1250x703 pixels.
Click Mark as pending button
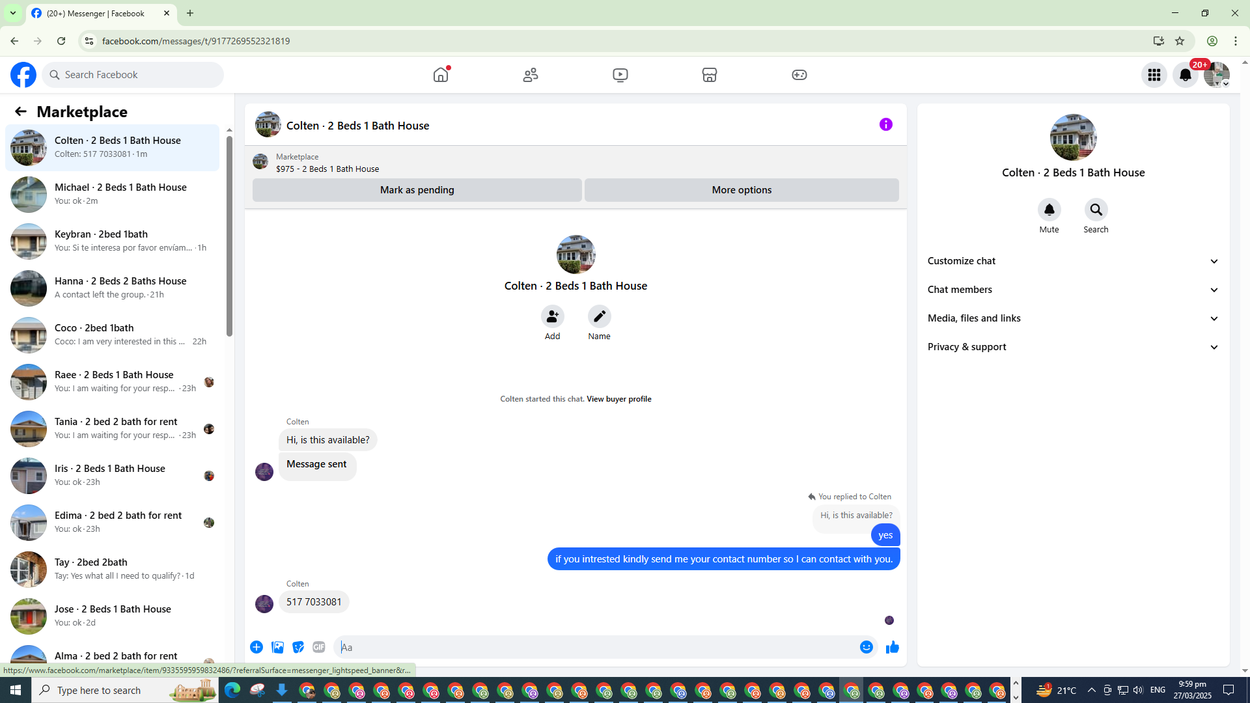coord(417,190)
